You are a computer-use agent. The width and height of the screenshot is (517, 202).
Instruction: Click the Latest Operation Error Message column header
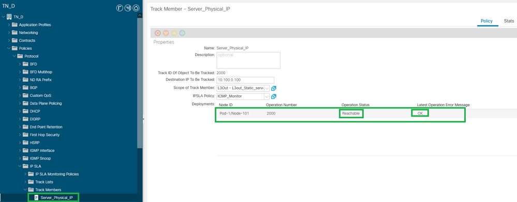click(443, 105)
